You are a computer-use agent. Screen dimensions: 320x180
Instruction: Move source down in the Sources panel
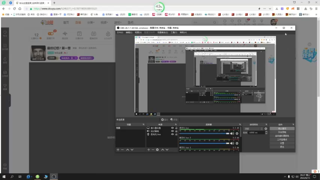[x=167, y=150]
